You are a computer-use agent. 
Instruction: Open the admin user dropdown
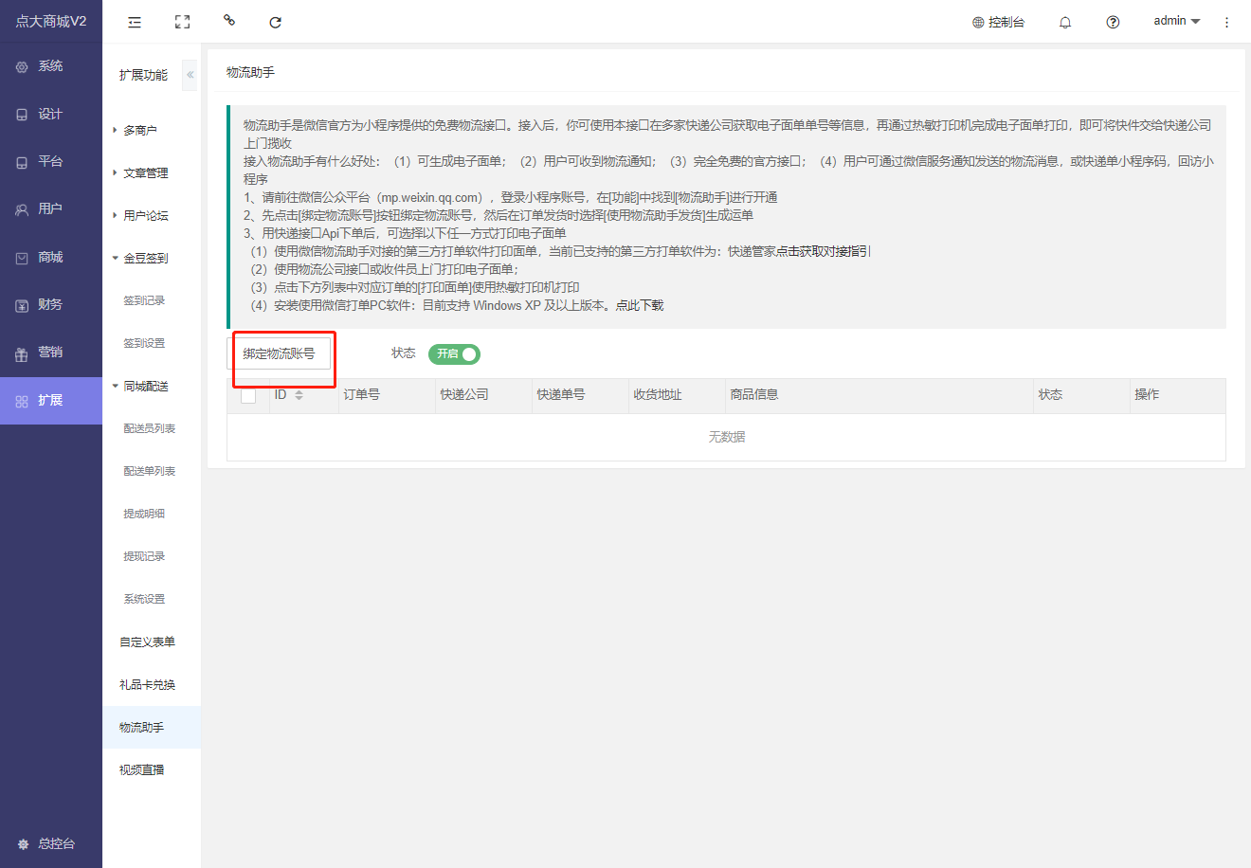pos(1177,21)
